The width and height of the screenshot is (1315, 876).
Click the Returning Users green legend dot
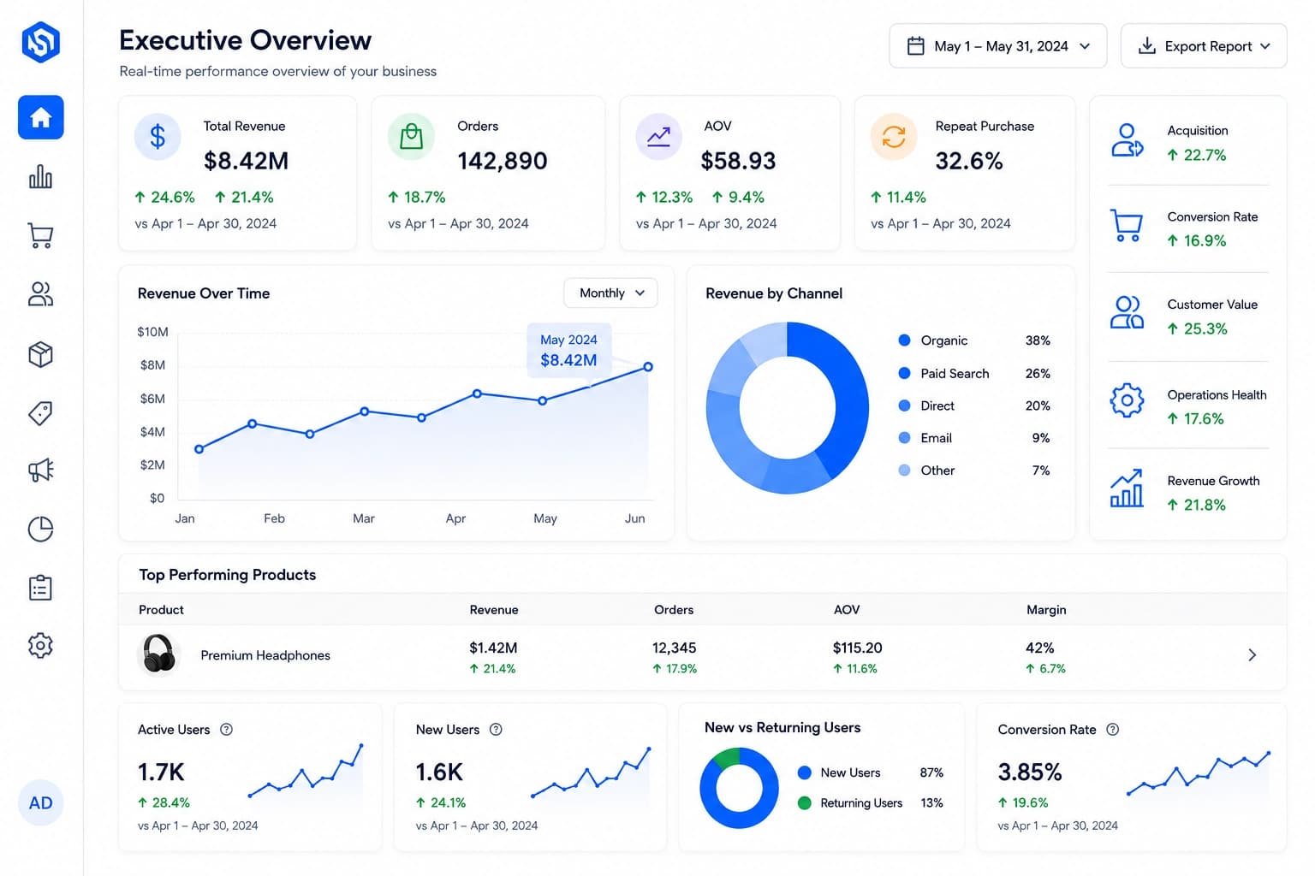pyautogui.click(x=804, y=803)
